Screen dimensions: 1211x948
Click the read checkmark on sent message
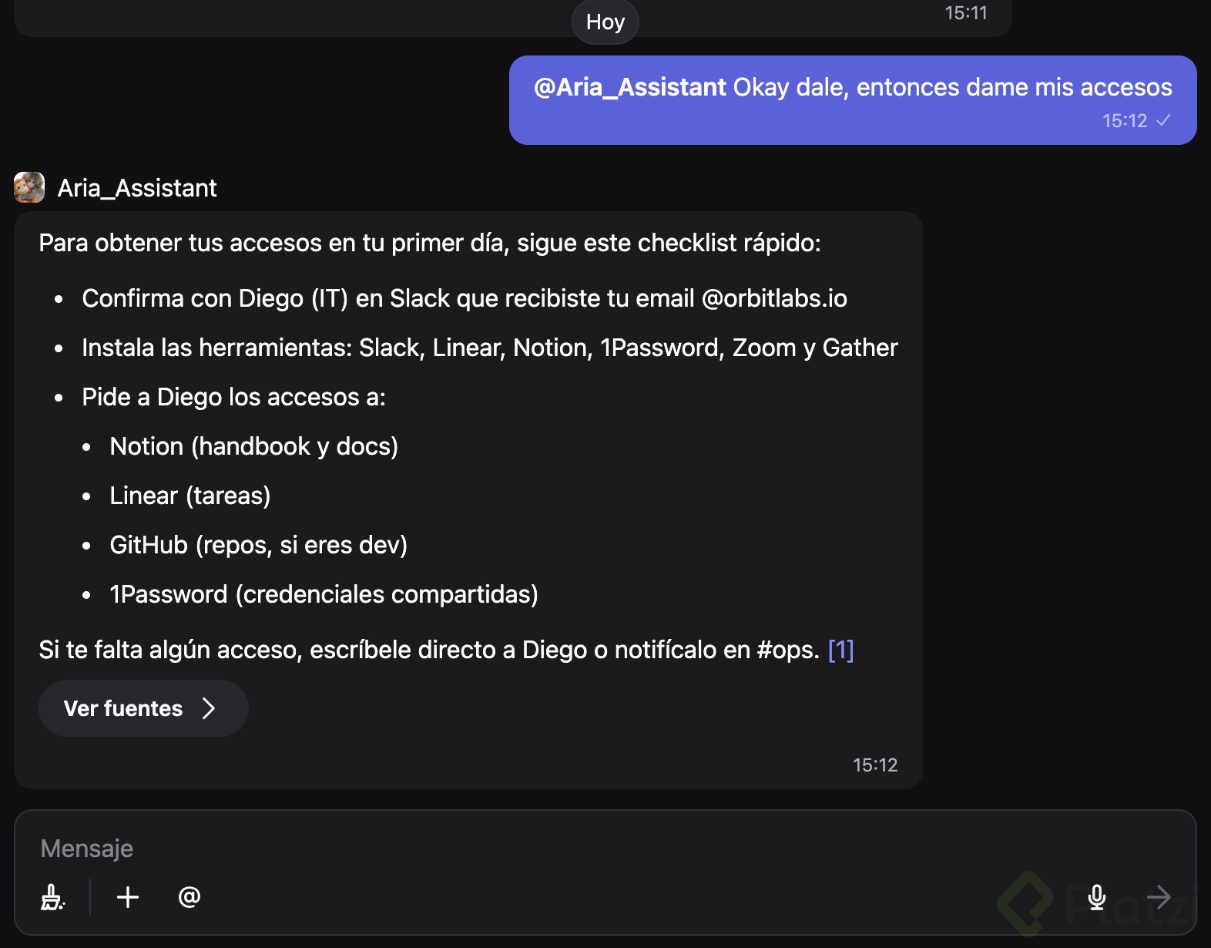coord(1163,120)
